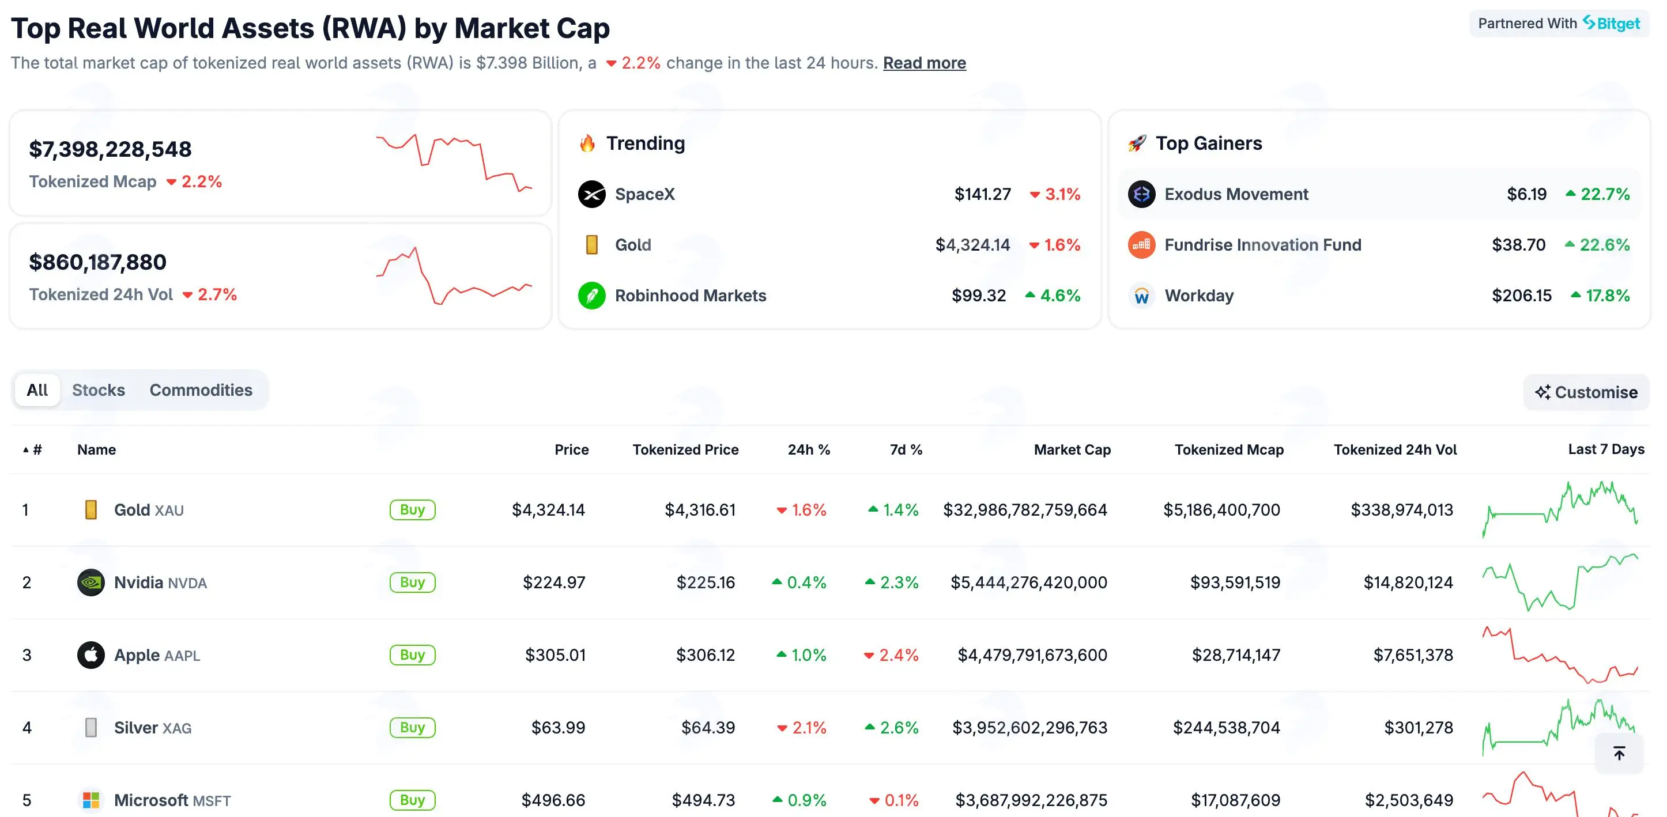Viewport: 1667px width, 817px height.
Task: Open the Tokenized Mcap sparkline chart
Action: pyautogui.click(x=454, y=163)
